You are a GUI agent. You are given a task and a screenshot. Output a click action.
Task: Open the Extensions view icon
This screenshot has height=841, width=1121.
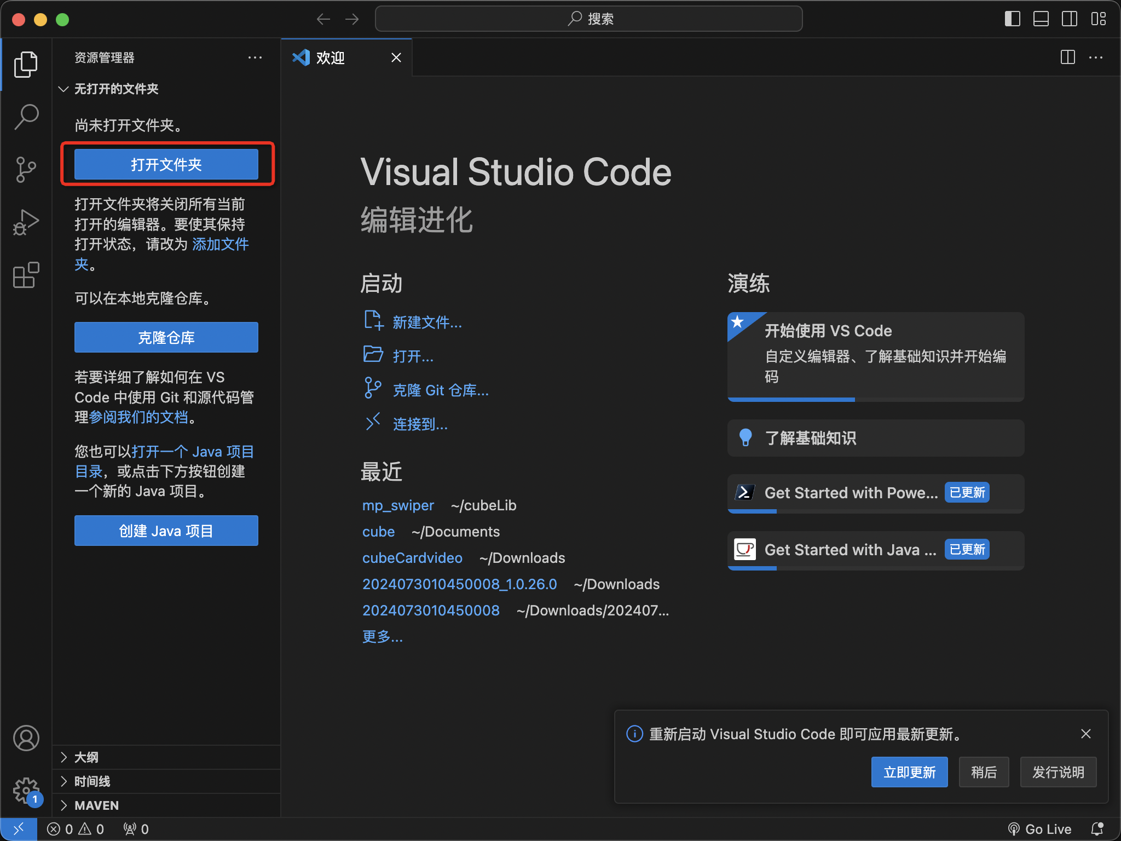(26, 275)
